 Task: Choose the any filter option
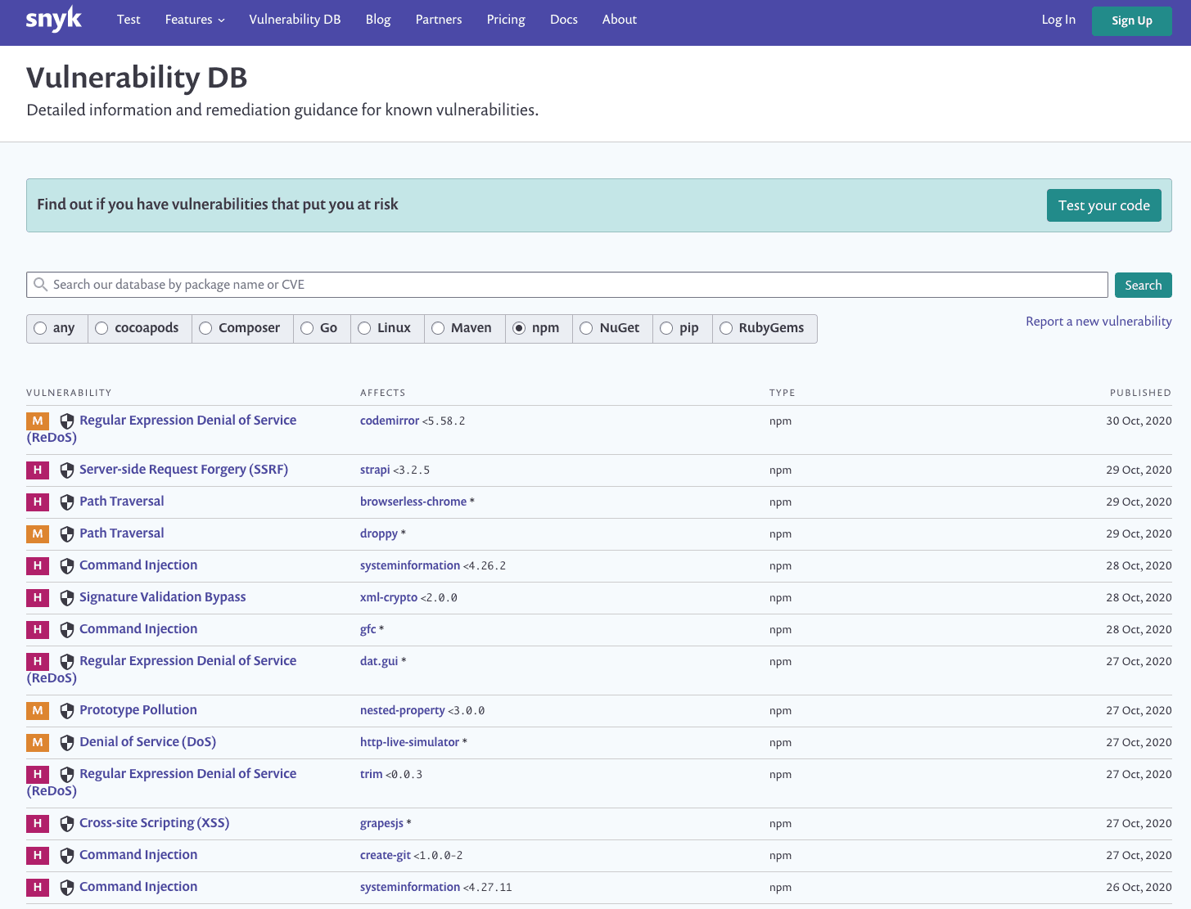pos(40,328)
